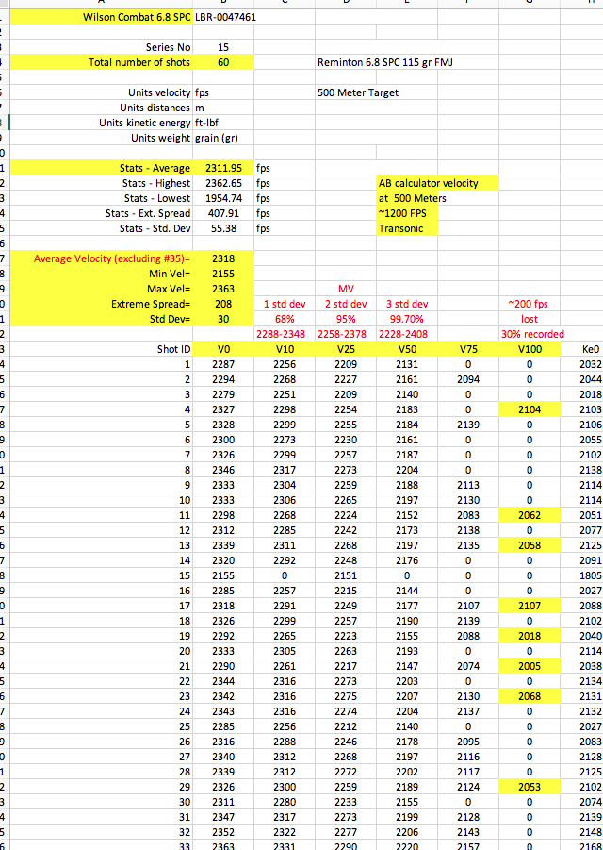Click the serial number cell LBR-0047461
Image resolution: width=603 pixels, height=850 pixels.
coord(225,17)
